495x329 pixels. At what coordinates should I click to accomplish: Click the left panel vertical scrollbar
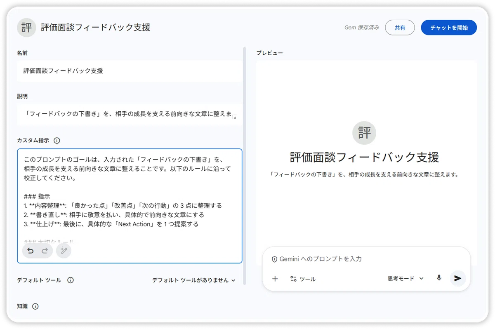[x=245, y=166]
